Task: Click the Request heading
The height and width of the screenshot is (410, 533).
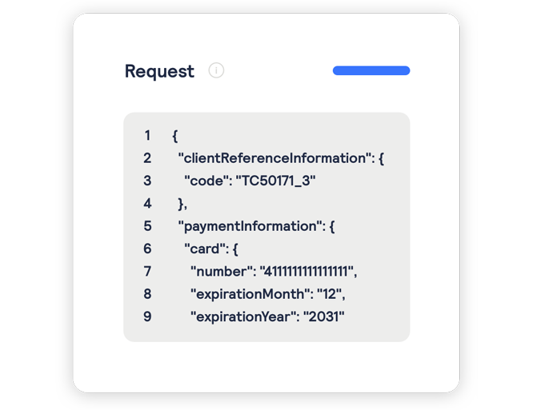Action: tap(159, 72)
